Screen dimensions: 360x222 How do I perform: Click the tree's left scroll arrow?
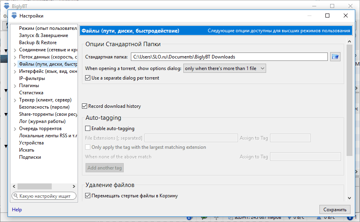tap(14, 186)
